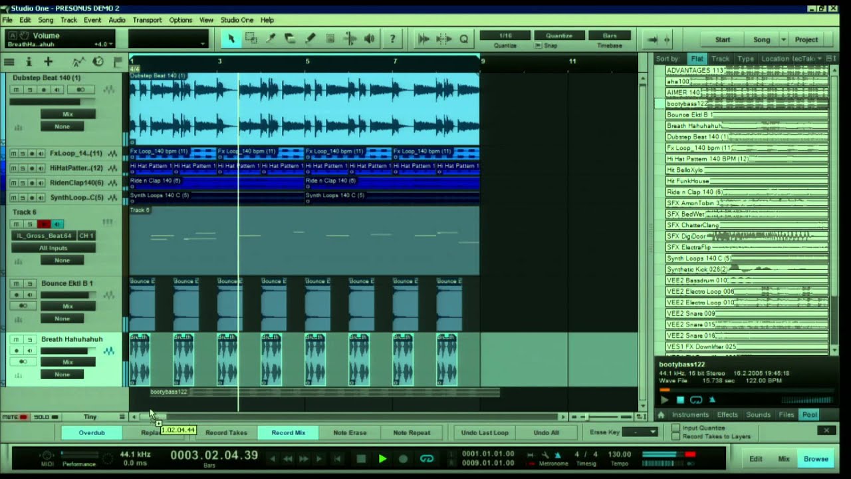
Task: Click the Rewind button in transport
Action: tap(288, 458)
